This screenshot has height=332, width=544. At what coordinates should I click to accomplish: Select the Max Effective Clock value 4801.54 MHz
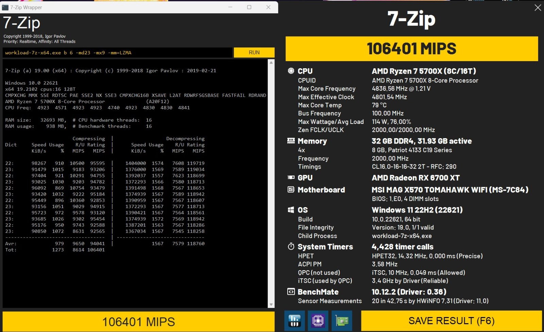[x=389, y=97]
